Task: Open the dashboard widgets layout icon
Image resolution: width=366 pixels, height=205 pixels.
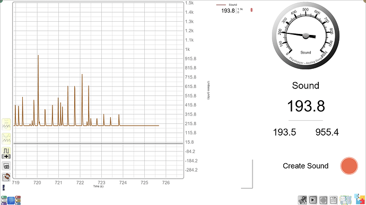Action: click(x=345, y=200)
